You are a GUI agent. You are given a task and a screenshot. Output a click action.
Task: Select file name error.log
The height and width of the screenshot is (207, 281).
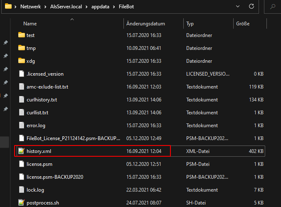(x=36, y=126)
